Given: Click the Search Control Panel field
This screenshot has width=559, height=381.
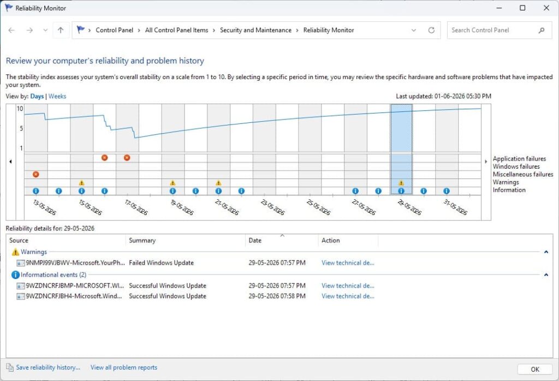Looking at the screenshot, I should 499,31.
